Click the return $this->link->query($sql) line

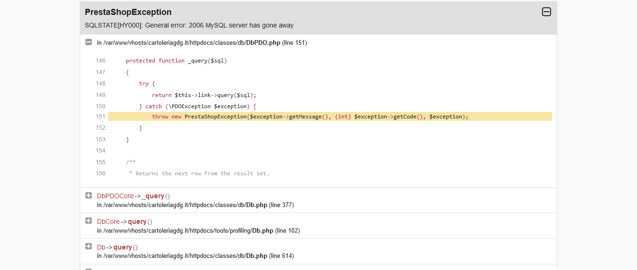[204, 95]
